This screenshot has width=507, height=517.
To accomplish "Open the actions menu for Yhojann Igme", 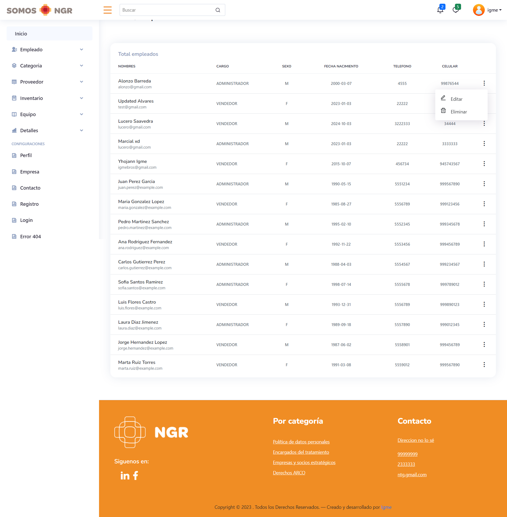I will [x=484, y=163].
